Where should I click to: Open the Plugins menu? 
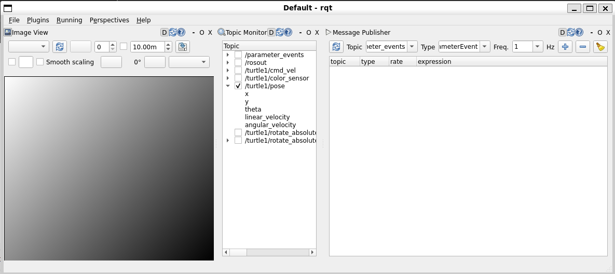[38, 20]
